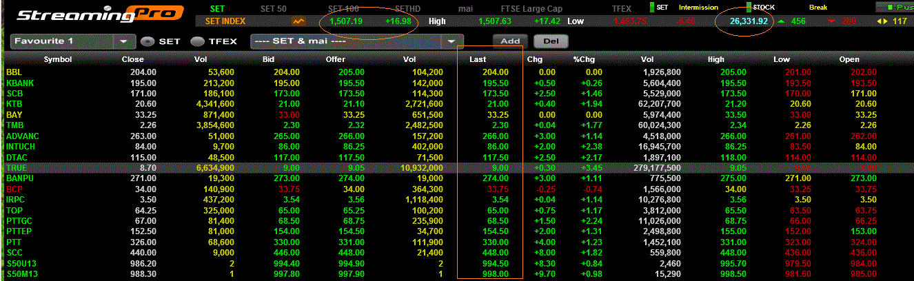The height and width of the screenshot is (281, 914).
Task: Select the highlighted TRUE symbol
Action: pyautogui.click(x=15, y=167)
